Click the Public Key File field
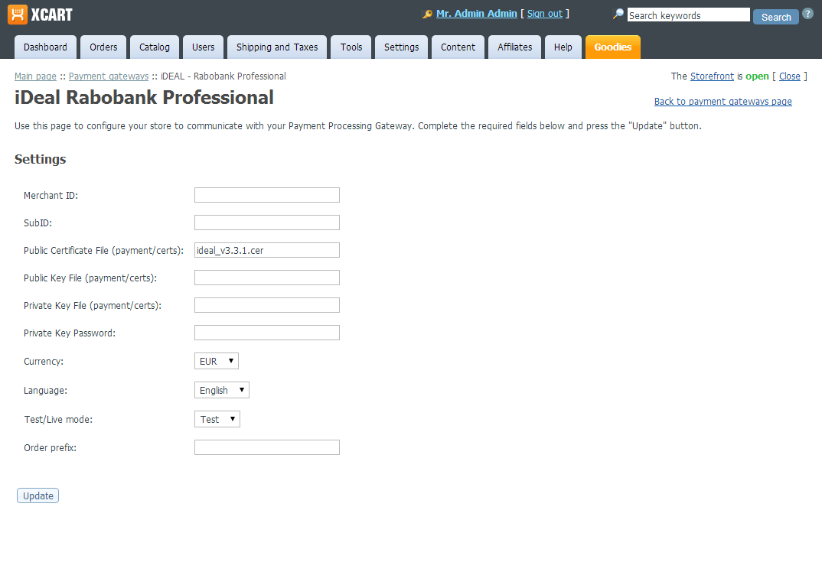The height and width of the screenshot is (562, 822). pos(267,278)
